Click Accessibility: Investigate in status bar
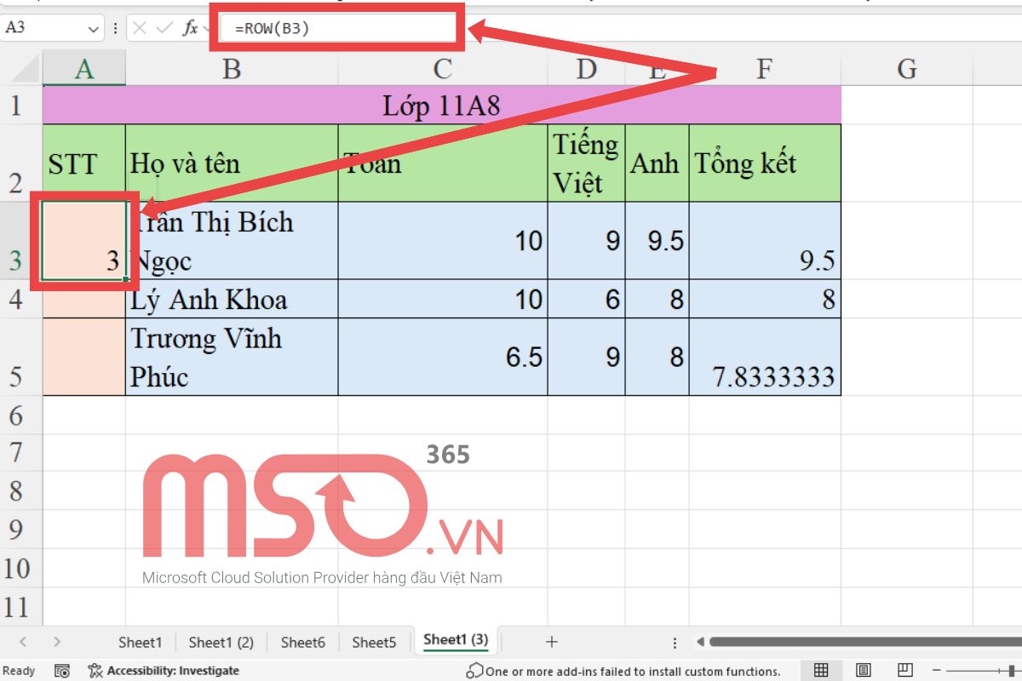This screenshot has height=681, width=1022. pyautogui.click(x=164, y=671)
